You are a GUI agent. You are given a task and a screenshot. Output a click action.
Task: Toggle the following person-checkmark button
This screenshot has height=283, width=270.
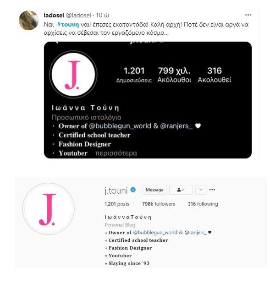181,190
